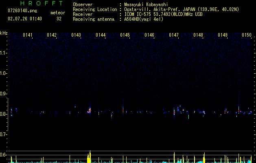
Task: Click the 0.6 kHz axis label
Action: (x=4, y=155)
